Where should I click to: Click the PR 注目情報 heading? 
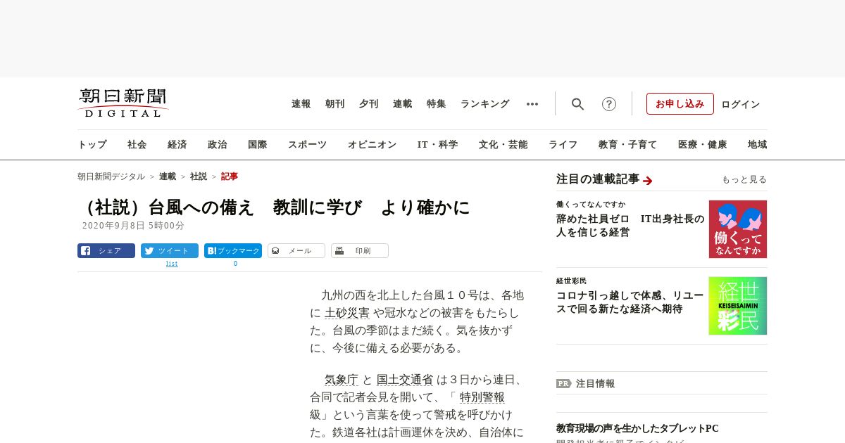tap(585, 383)
